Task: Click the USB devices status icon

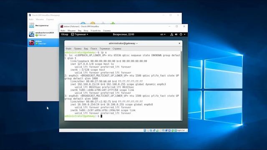Action: tap(157, 130)
